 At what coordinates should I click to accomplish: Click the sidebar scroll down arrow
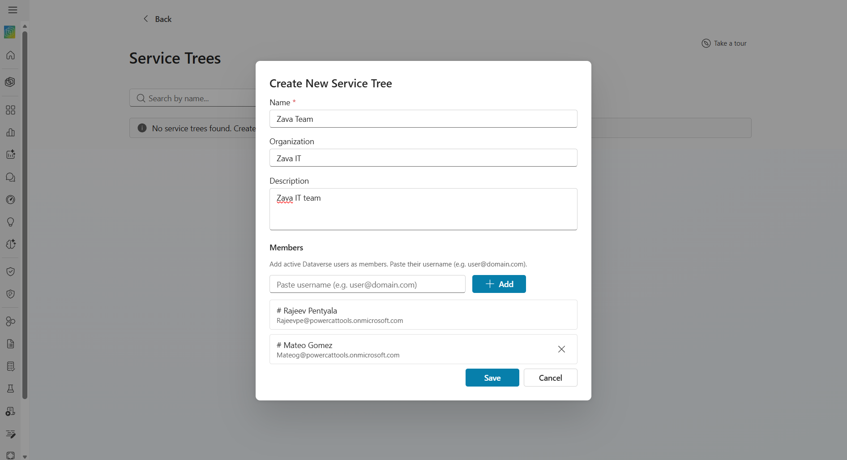point(25,457)
